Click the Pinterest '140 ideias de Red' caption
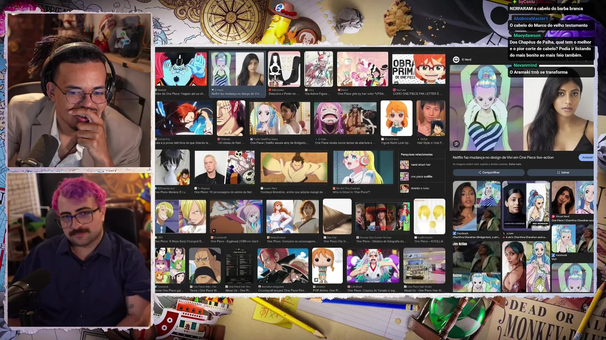This screenshot has width=606, height=340. pos(231,143)
